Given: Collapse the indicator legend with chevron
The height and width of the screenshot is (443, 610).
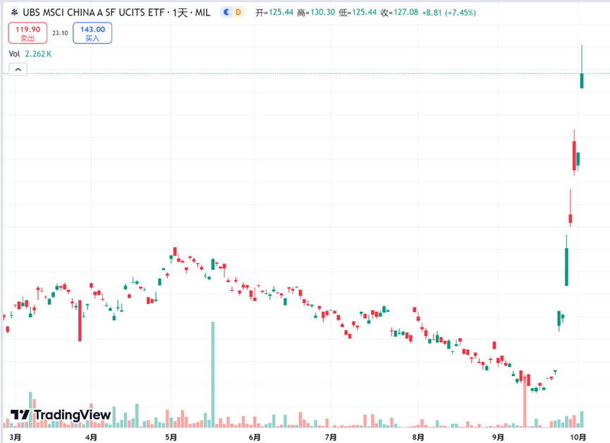Looking at the screenshot, I should coord(18,69).
